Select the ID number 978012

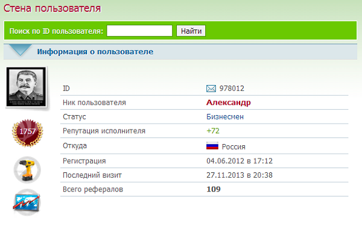232,89
